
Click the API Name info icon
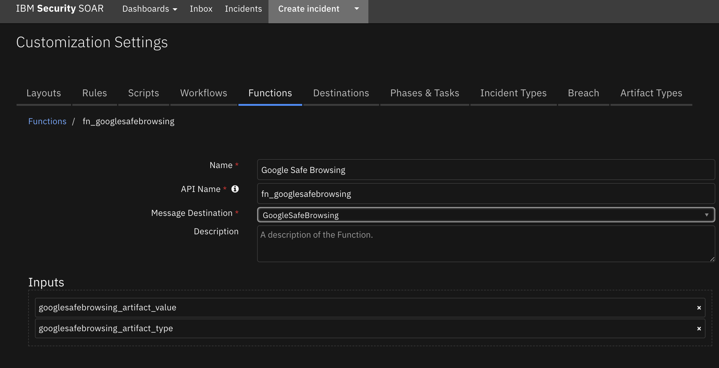point(235,189)
